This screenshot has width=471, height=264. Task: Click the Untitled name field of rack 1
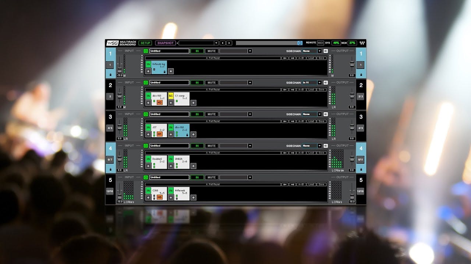tap(169, 51)
